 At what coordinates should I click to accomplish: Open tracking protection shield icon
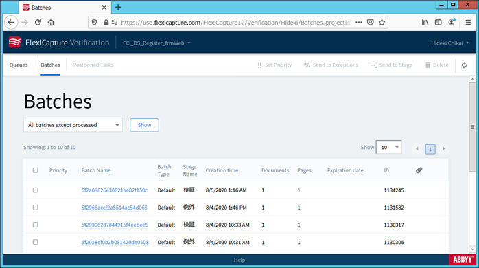pyautogui.click(x=95, y=22)
